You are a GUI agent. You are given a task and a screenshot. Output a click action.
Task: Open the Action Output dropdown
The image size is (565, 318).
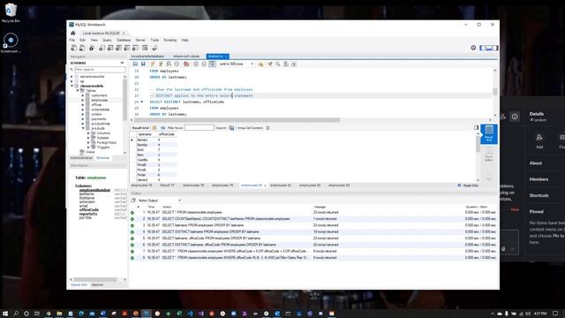159,201
